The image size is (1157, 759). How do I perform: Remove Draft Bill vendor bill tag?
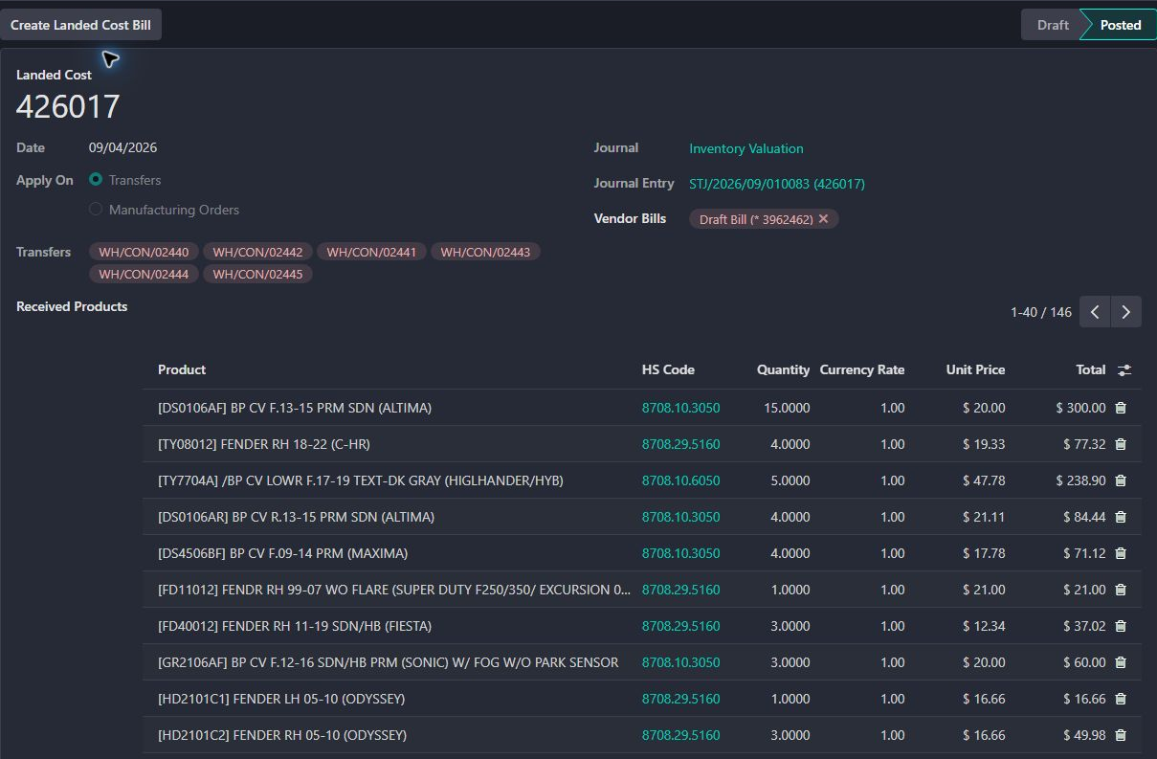click(823, 219)
